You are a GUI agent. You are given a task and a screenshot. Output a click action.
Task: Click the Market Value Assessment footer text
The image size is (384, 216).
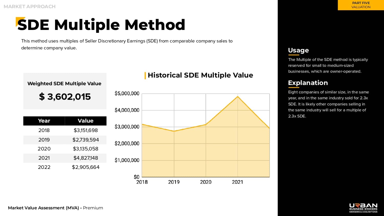point(55,208)
